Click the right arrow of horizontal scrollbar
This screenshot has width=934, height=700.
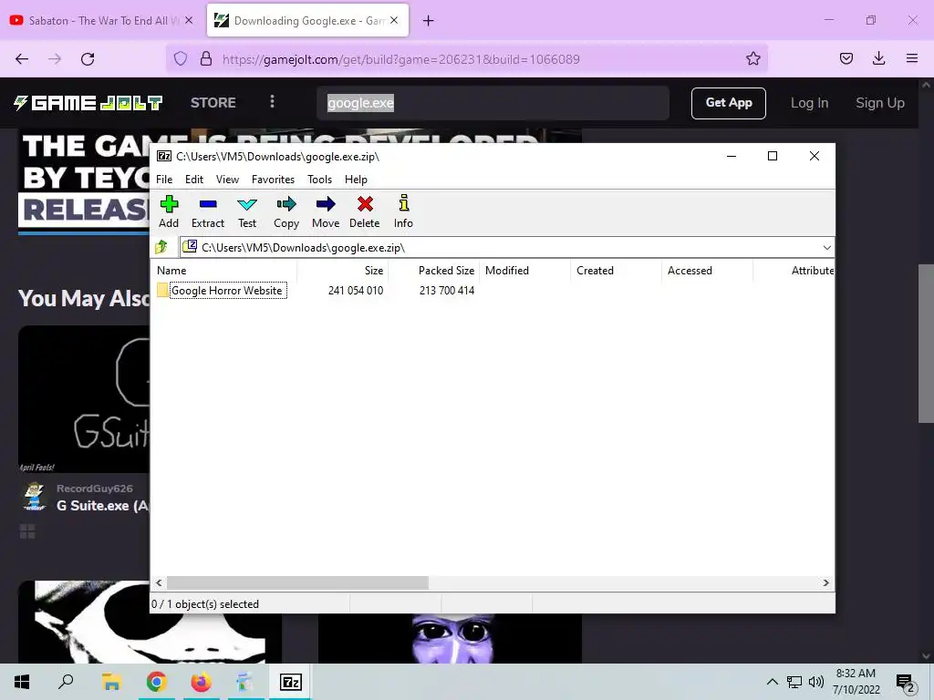(825, 582)
